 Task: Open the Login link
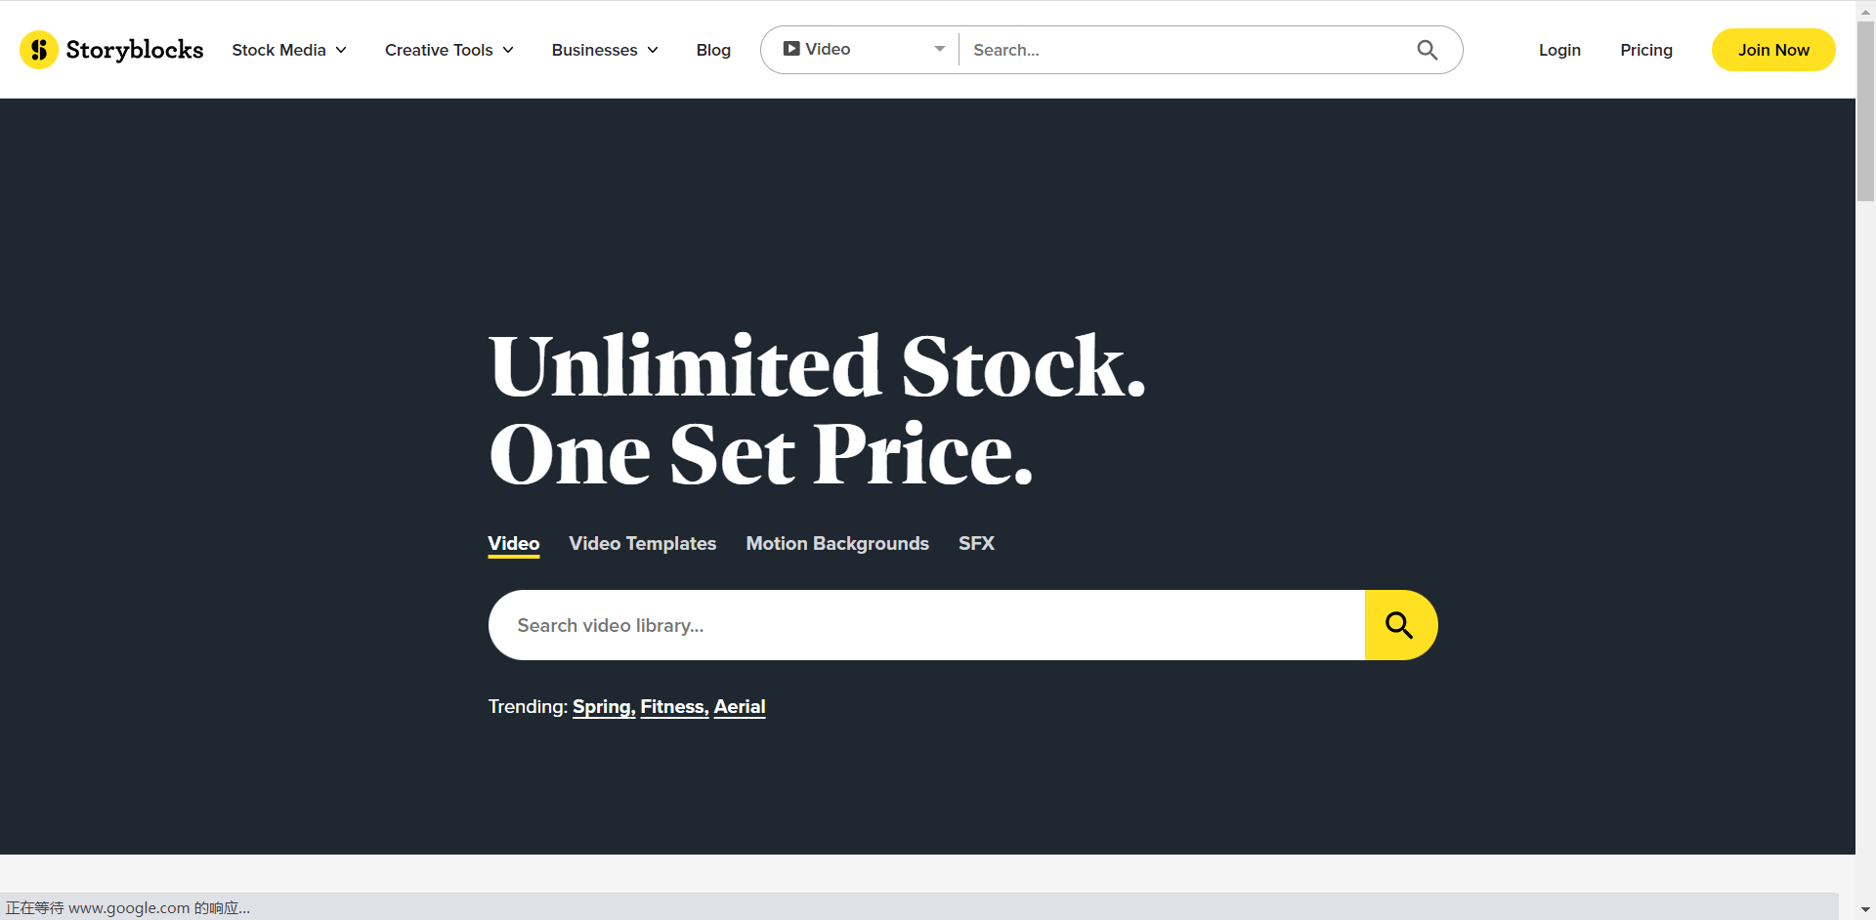pyautogui.click(x=1559, y=50)
